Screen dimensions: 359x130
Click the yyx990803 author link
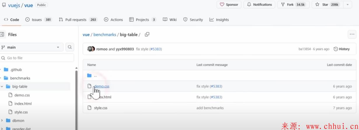coord(125,49)
